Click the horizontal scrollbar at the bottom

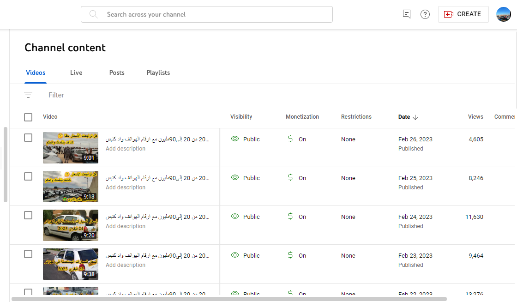tap(229, 299)
